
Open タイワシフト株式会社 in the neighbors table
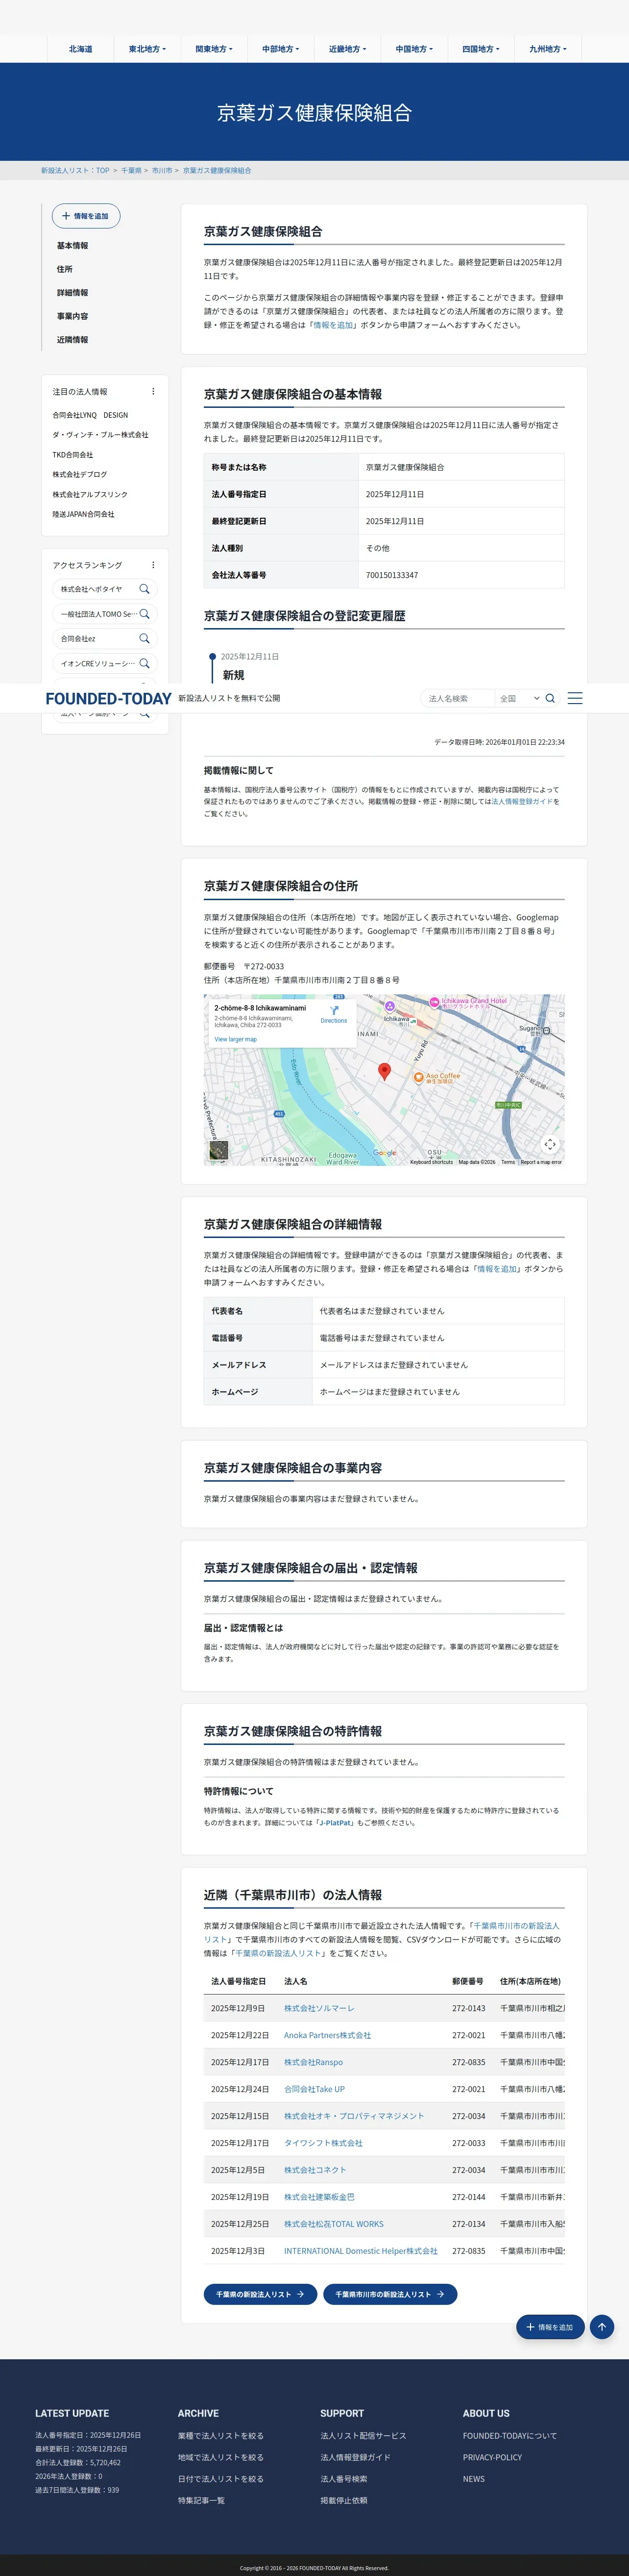coord(323,2143)
